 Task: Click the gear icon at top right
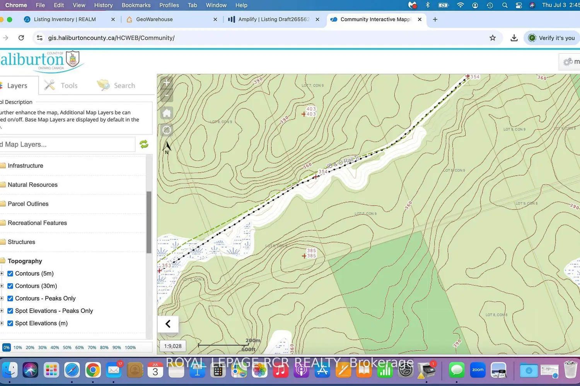pos(568,62)
